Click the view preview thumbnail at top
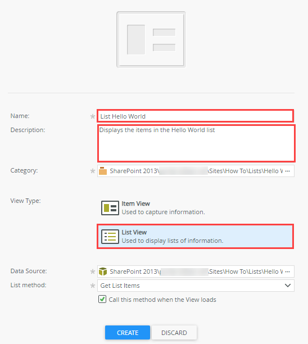The height and width of the screenshot is (344, 308). [x=151, y=40]
